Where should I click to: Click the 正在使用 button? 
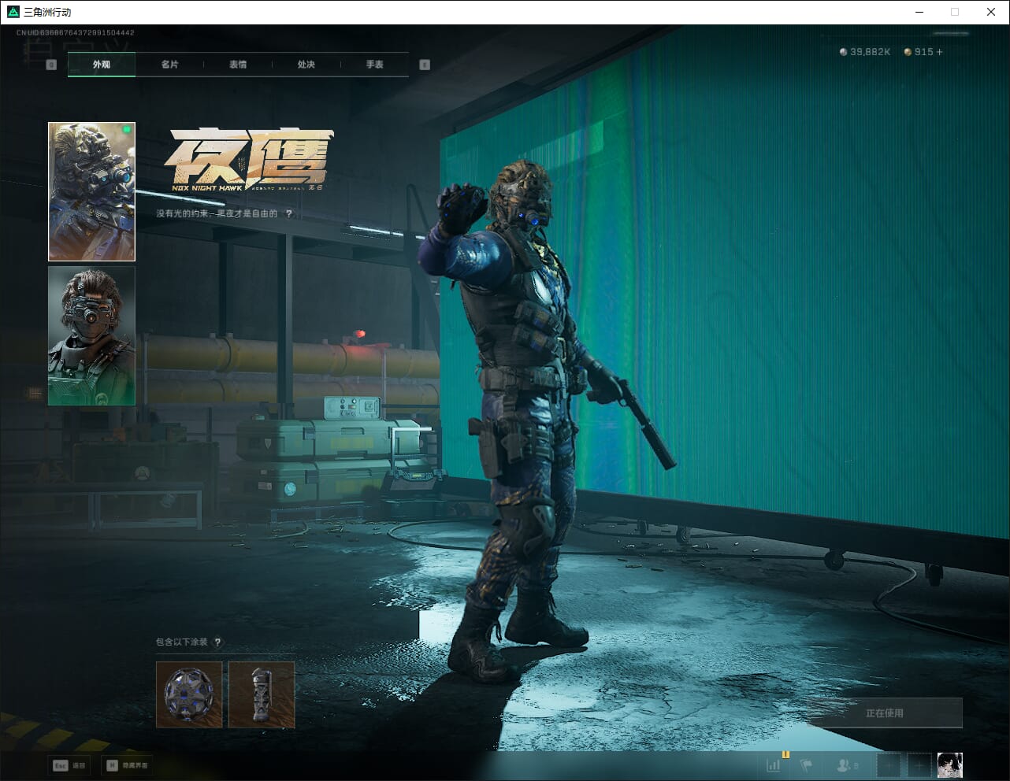[x=885, y=713]
